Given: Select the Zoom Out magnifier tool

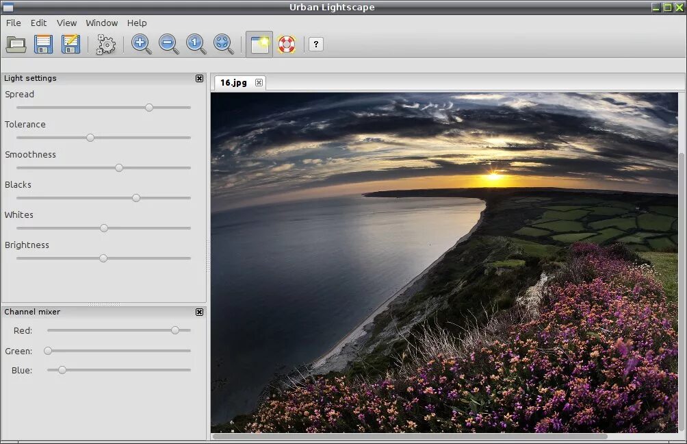Looking at the screenshot, I should (x=168, y=44).
